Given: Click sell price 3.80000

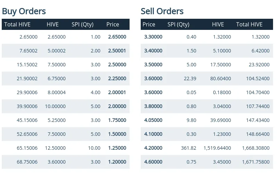Looking at the screenshot, I should [x=153, y=106].
